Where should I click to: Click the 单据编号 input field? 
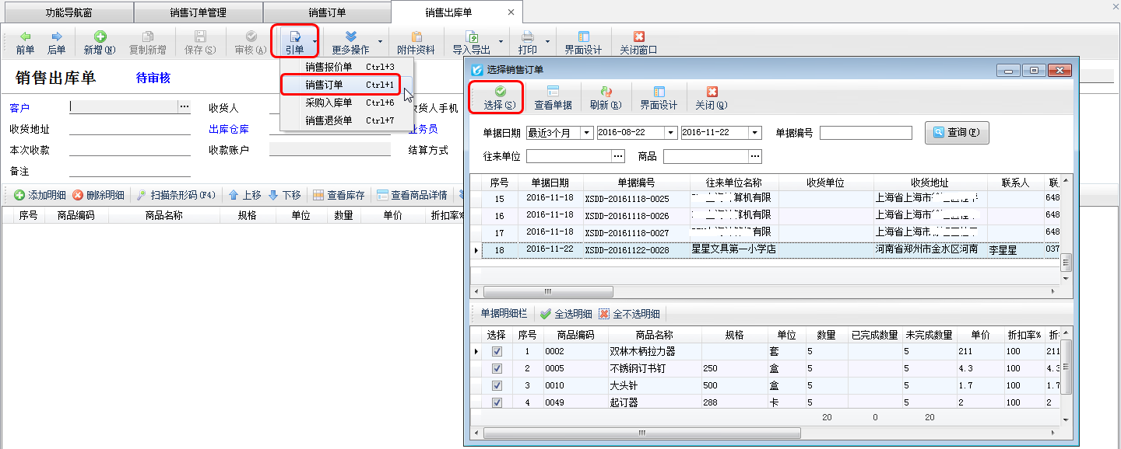coord(865,133)
